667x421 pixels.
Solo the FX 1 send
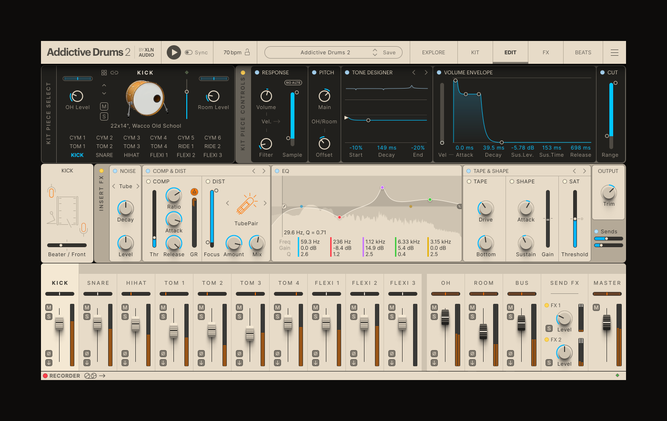[549, 329]
